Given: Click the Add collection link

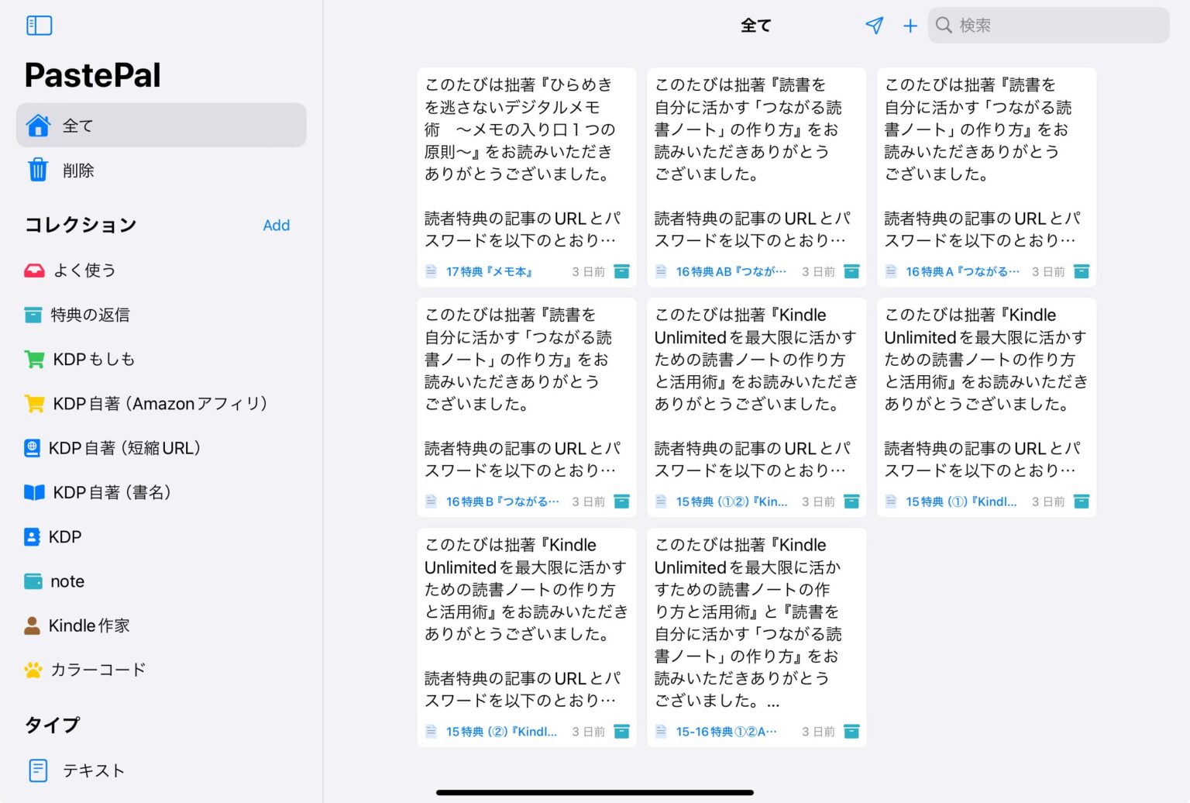Looking at the screenshot, I should (277, 225).
